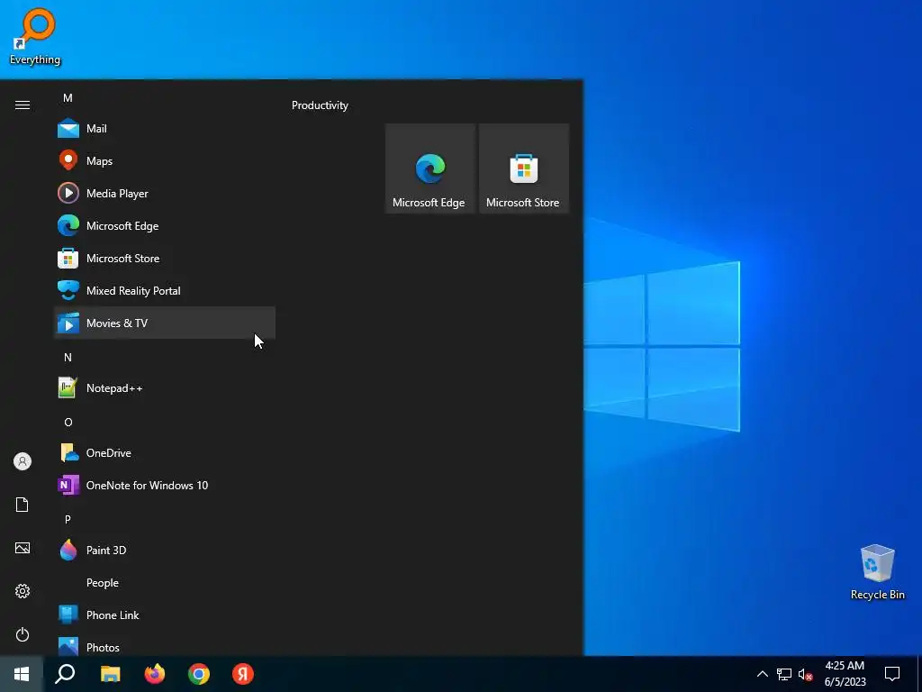Open the user account icon in Start rail
The image size is (922, 692).
pyautogui.click(x=23, y=461)
